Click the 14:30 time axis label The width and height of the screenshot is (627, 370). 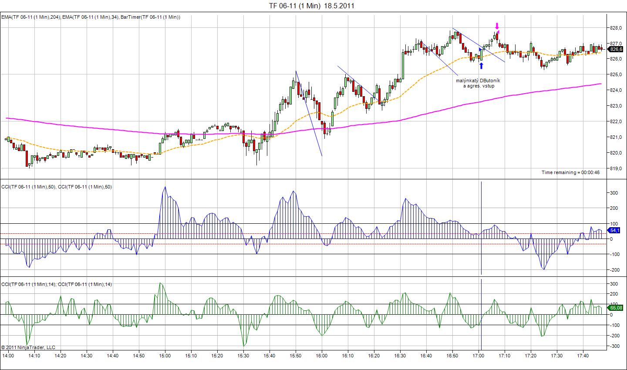[87, 356]
